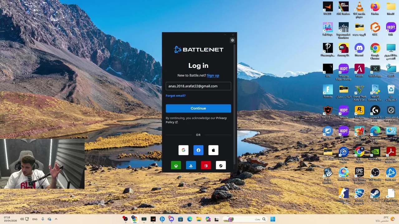Sign in with Xbox icon

click(x=176, y=166)
